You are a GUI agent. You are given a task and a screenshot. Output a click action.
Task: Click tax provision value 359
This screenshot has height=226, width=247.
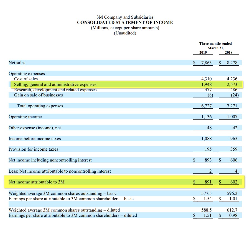click(234, 149)
